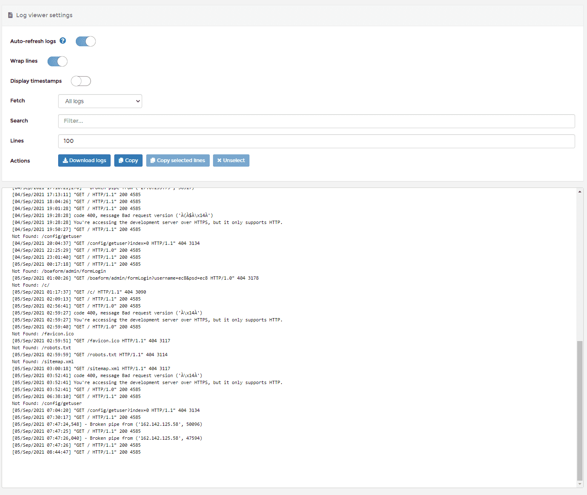Select the log line timestamped 05/Sep/2021 00:17:18

point(76,264)
